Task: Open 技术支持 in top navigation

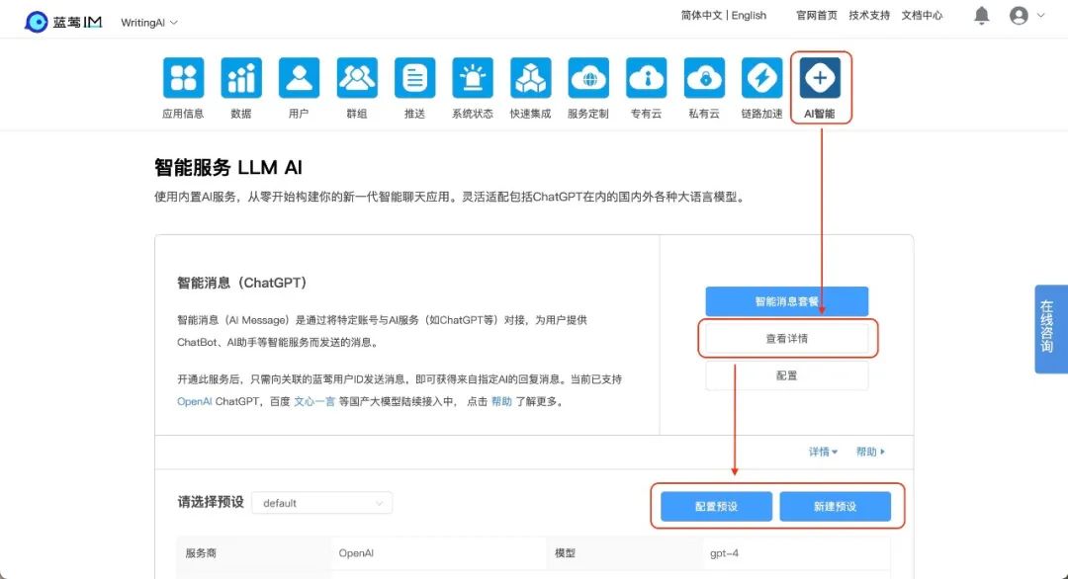Action: pyautogui.click(x=869, y=15)
